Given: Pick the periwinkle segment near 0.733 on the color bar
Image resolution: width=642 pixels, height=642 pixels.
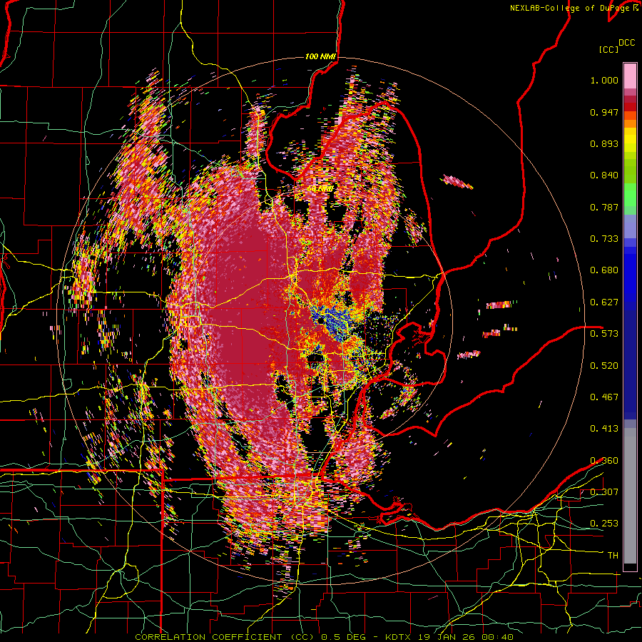Looking at the screenshot, I should click(630, 226).
